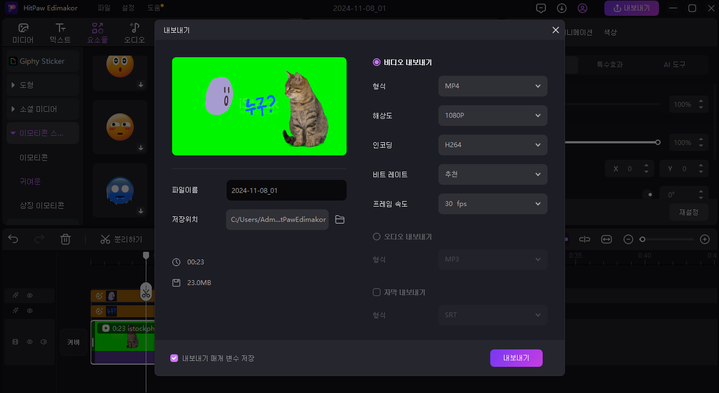Click the 저장위치 path field
Screen dimensions: 719x393
click(x=277, y=220)
